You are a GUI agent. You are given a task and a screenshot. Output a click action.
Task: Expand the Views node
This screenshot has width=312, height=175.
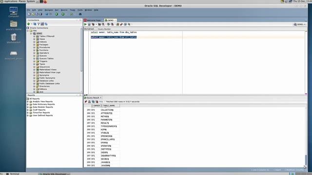tap(34, 39)
